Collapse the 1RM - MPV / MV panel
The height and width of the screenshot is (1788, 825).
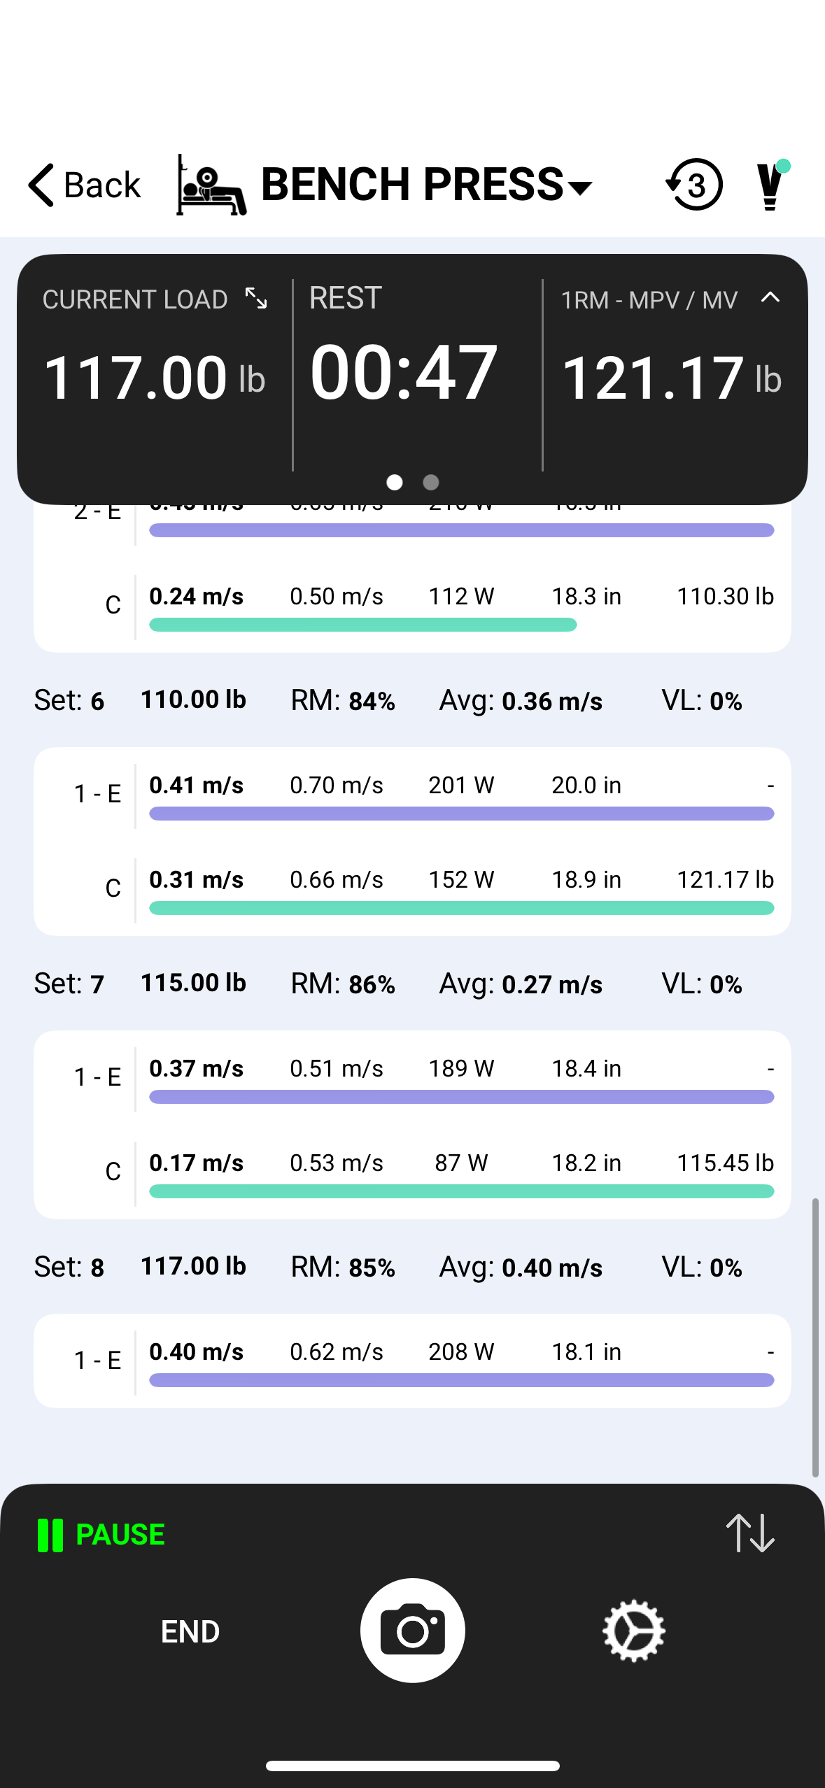pos(770,297)
